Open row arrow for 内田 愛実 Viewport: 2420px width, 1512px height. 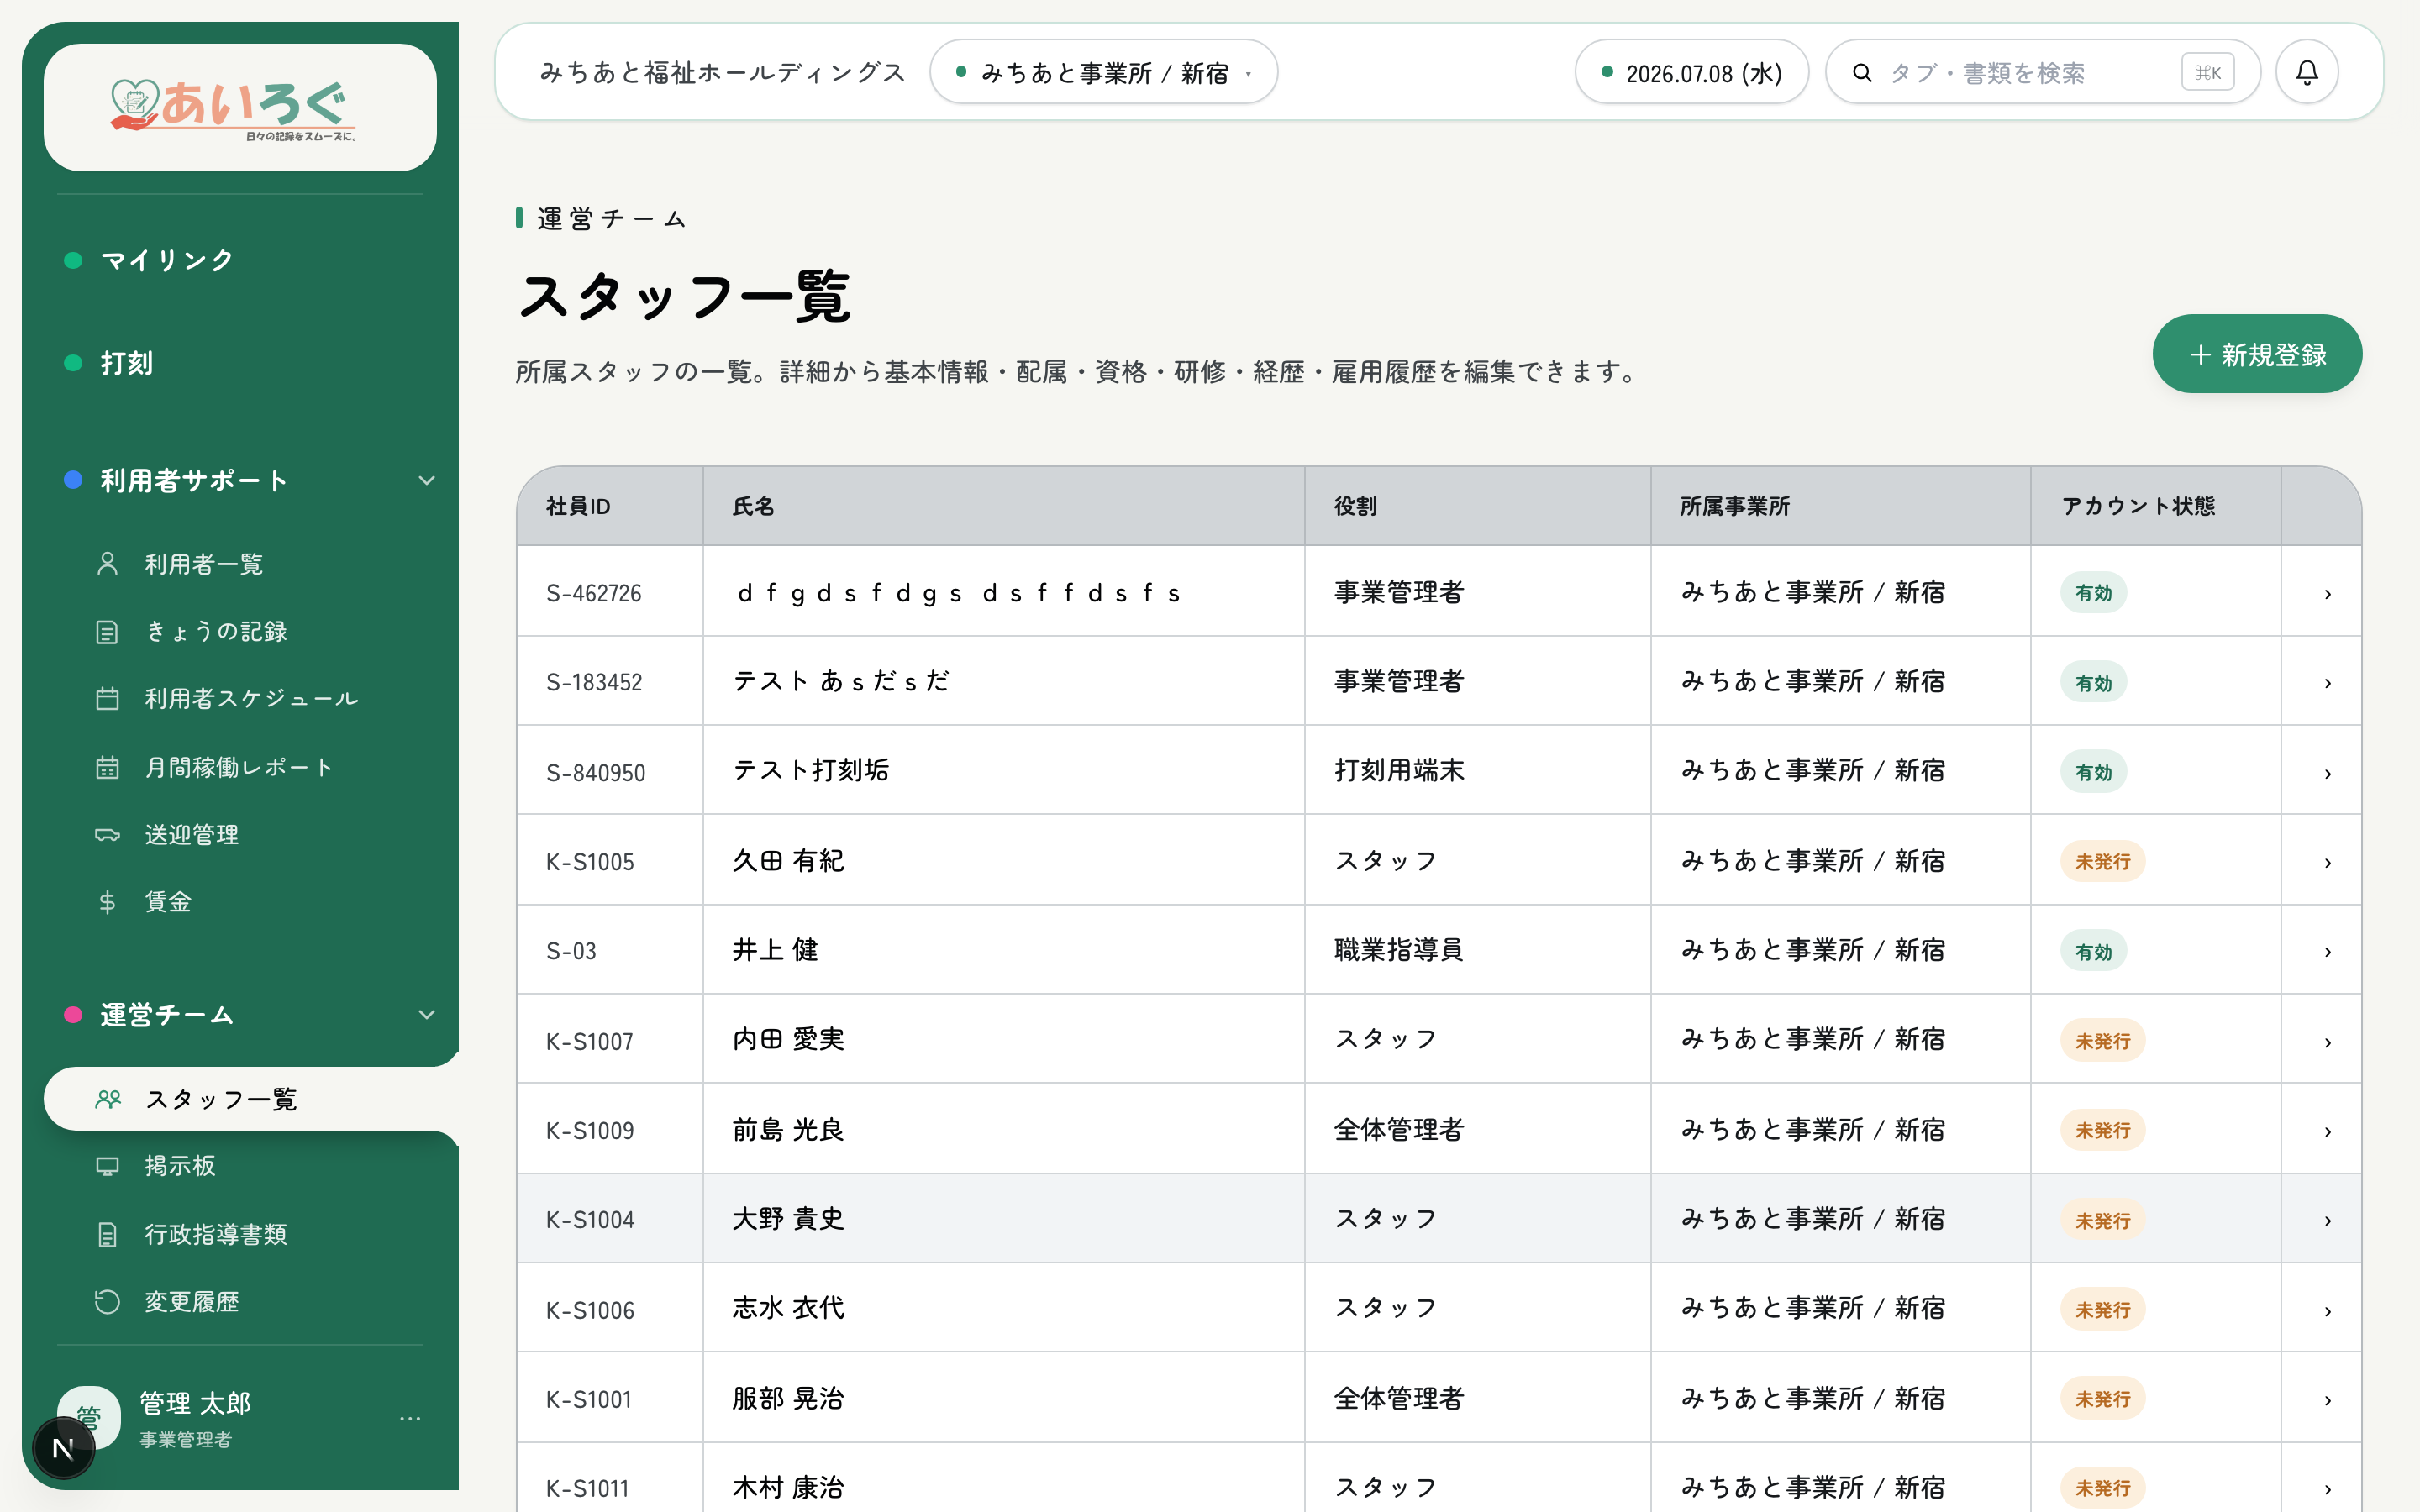pyautogui.click(x=2328, y=1042)
